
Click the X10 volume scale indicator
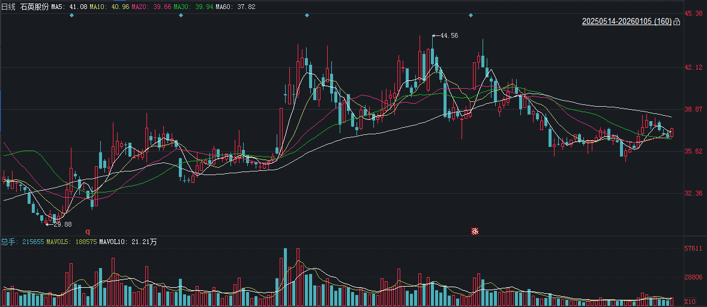point(690,302)
